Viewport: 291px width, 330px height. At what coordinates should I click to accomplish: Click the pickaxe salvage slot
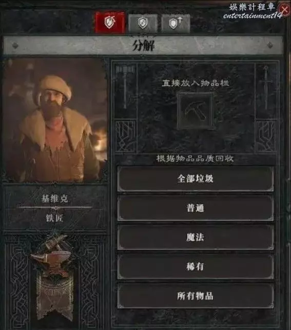click(196, 111)
